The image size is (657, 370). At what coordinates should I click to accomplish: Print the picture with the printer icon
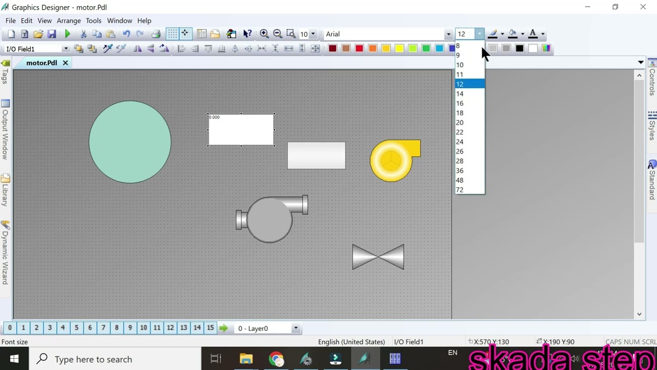pos(156,34)
